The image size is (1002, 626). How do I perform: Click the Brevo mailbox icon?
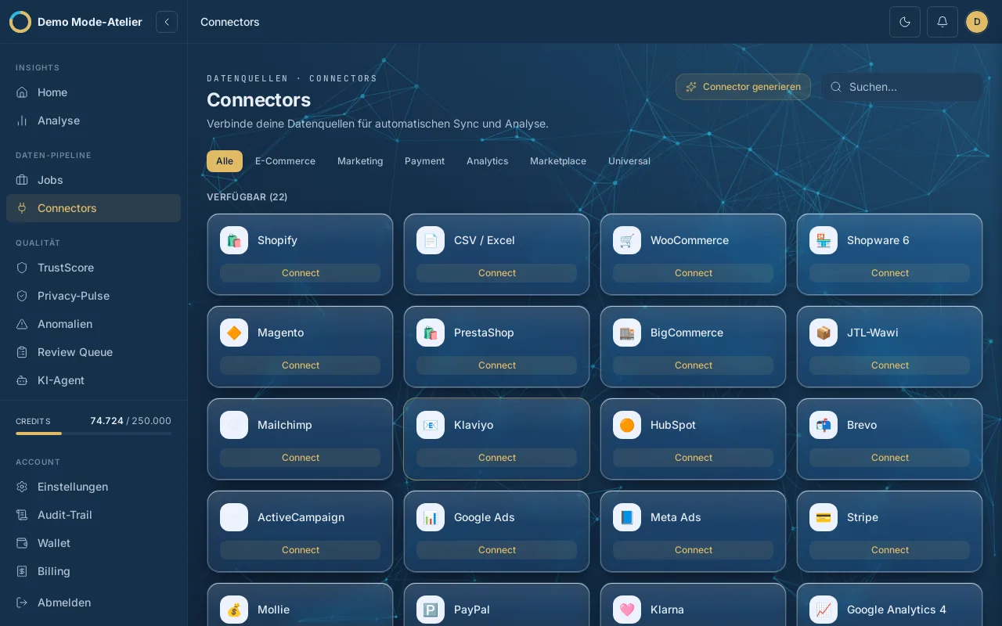[824, 425]
